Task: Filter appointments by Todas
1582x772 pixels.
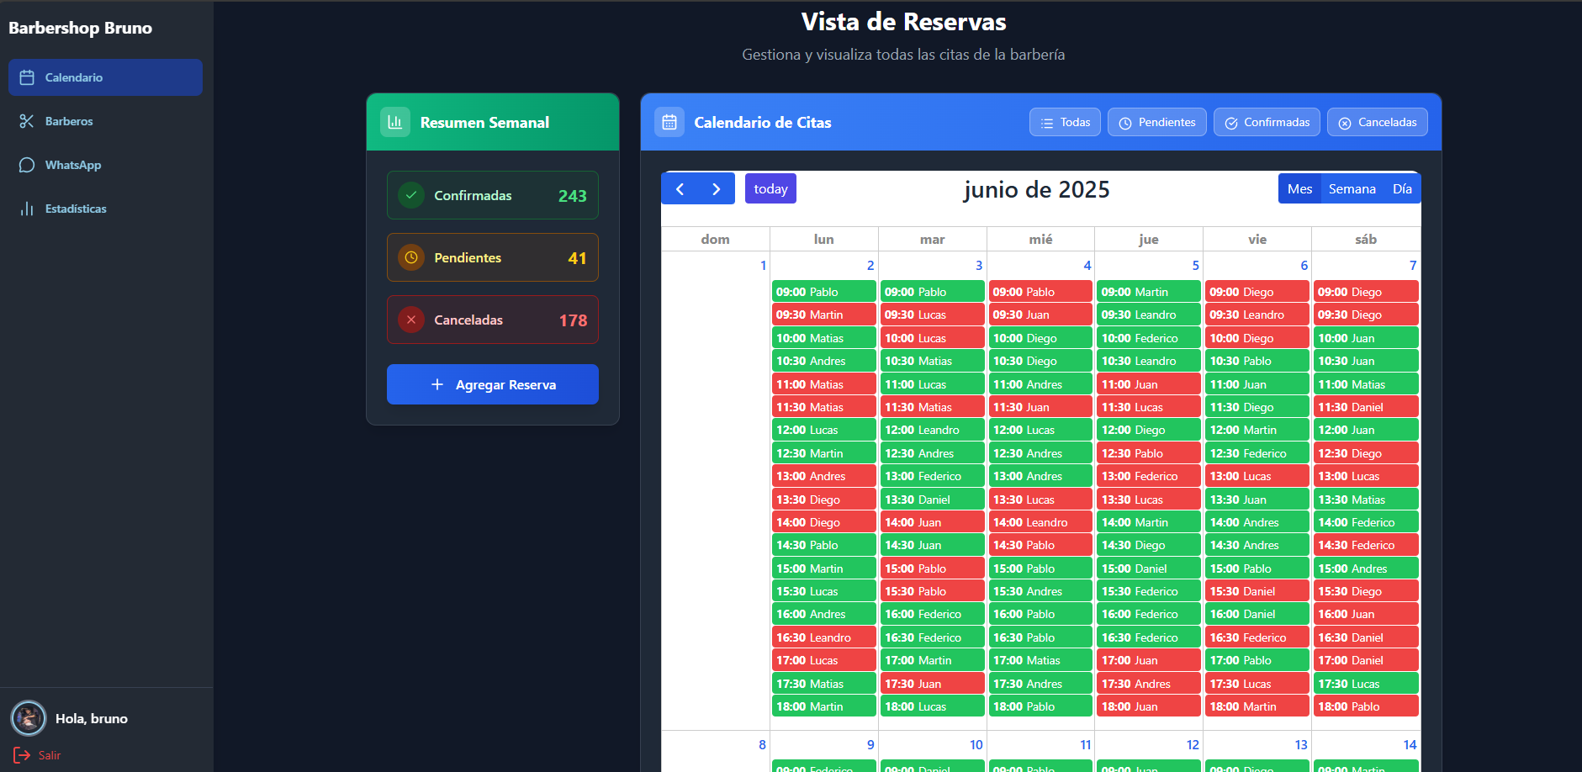Action: [1065, 122]
